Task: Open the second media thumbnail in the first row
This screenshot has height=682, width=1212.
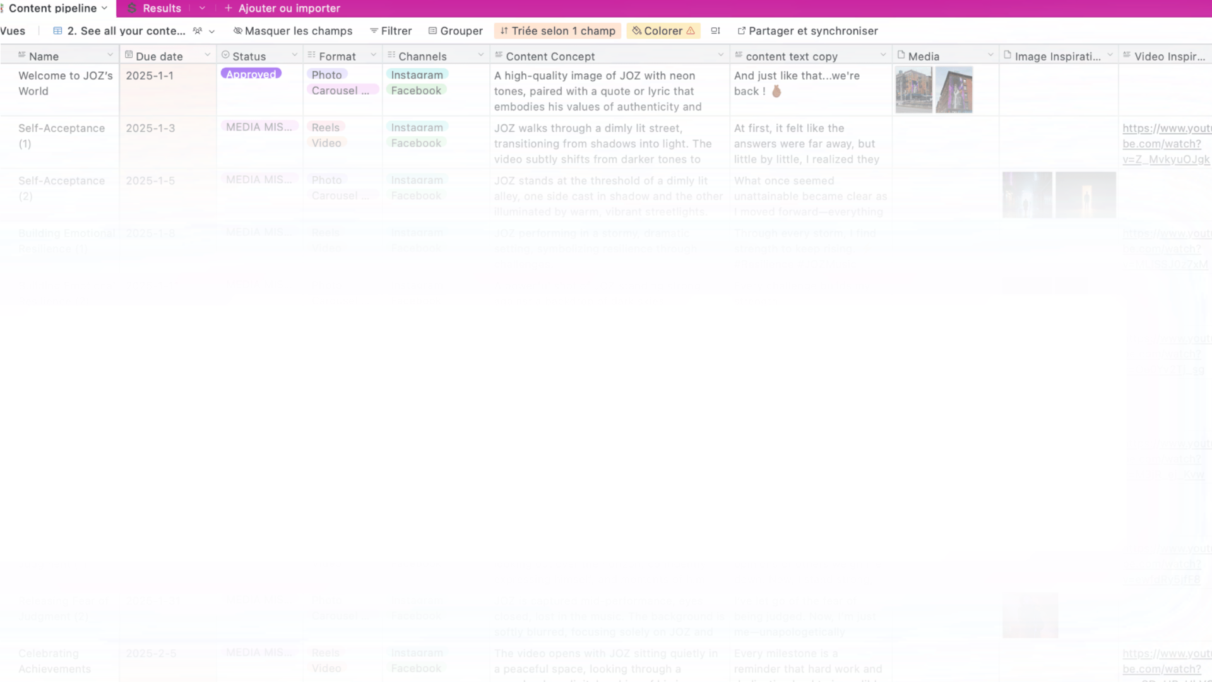Action: [953, 90]
